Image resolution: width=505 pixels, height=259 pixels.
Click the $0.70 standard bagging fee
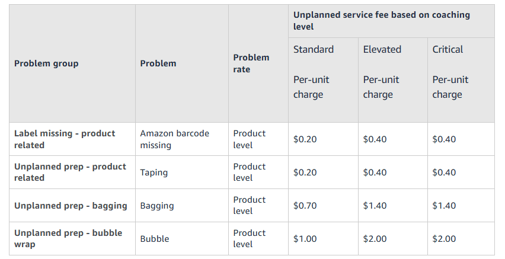[305, 206]
